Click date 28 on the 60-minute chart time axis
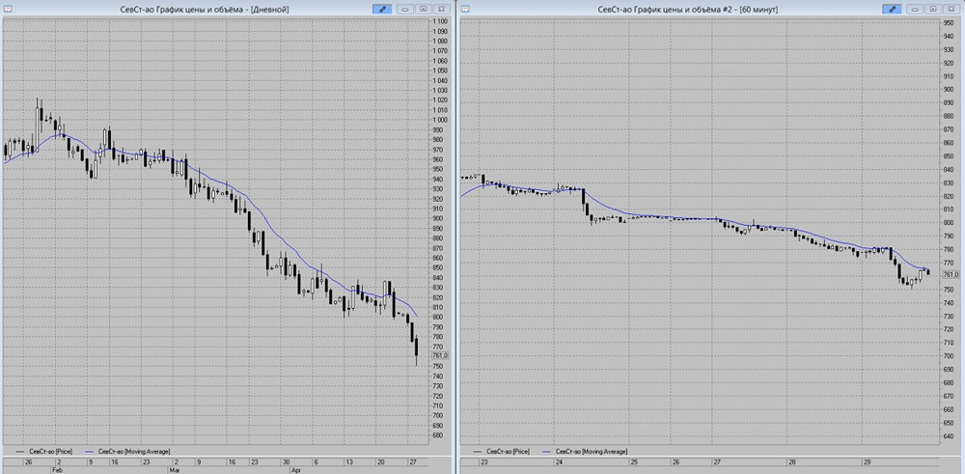The width and height of the screenshot is (965, 474). pyautogui.click(x=792, y=461)
